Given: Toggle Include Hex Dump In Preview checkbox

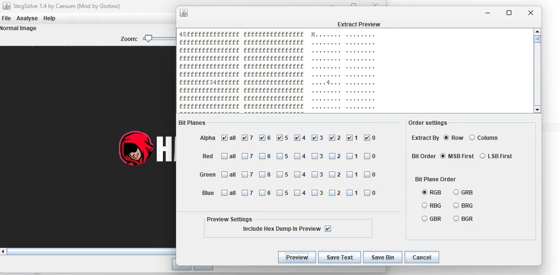Looking at the screenshot, I should coord(328,229).
